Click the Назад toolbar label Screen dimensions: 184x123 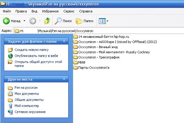(x=15, y=21)
